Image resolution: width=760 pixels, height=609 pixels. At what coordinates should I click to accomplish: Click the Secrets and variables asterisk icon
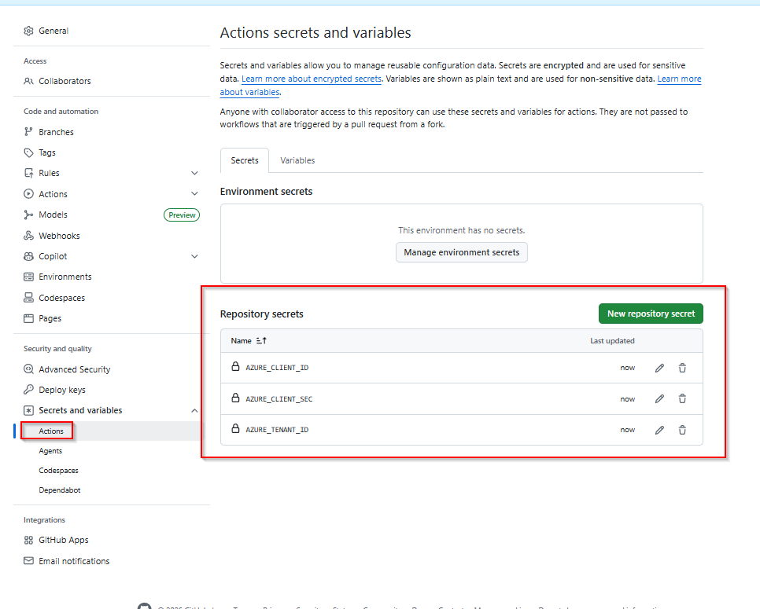click(x=28, y=410)
